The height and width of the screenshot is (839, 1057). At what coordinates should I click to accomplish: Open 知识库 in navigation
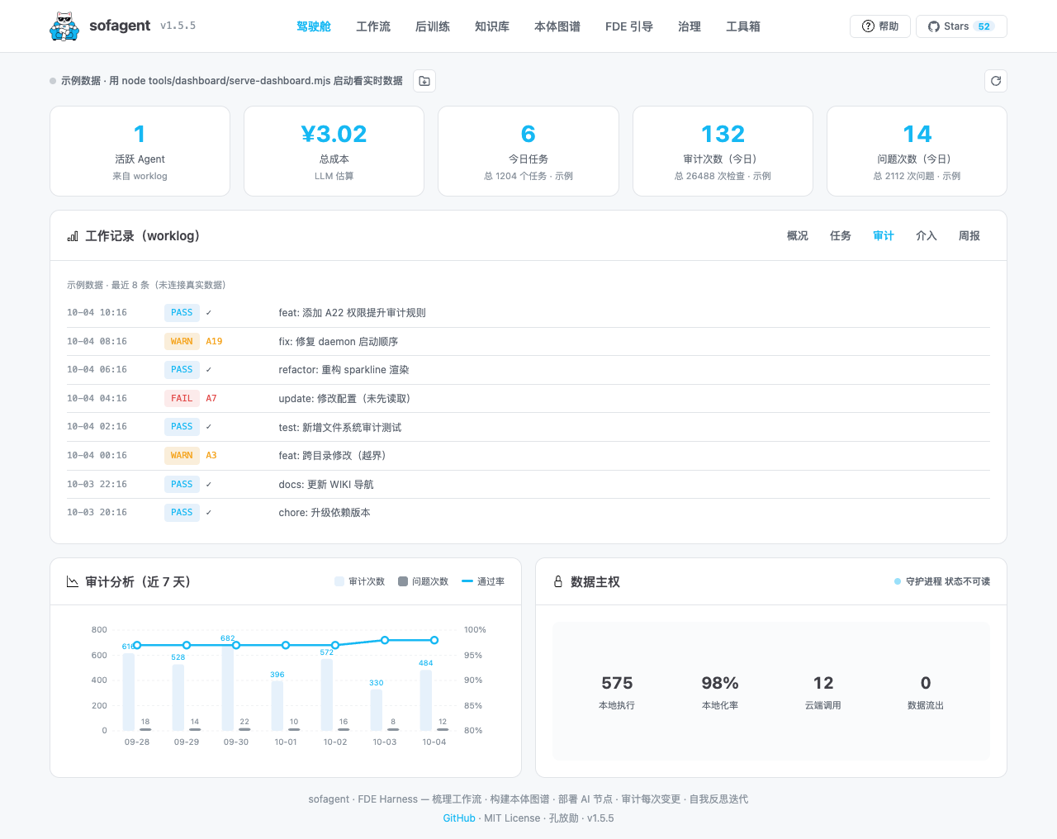[492, 26]
